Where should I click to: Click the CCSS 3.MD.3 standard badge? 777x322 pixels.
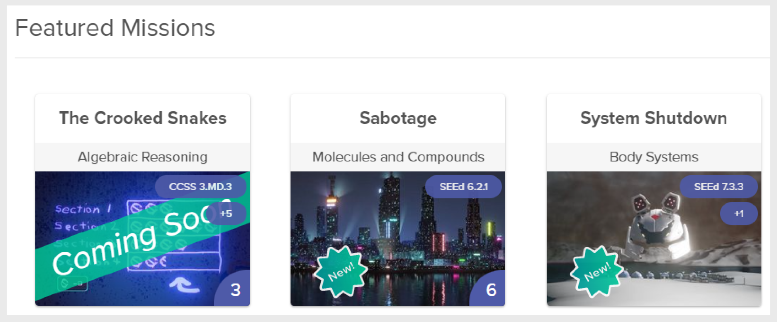201,187
